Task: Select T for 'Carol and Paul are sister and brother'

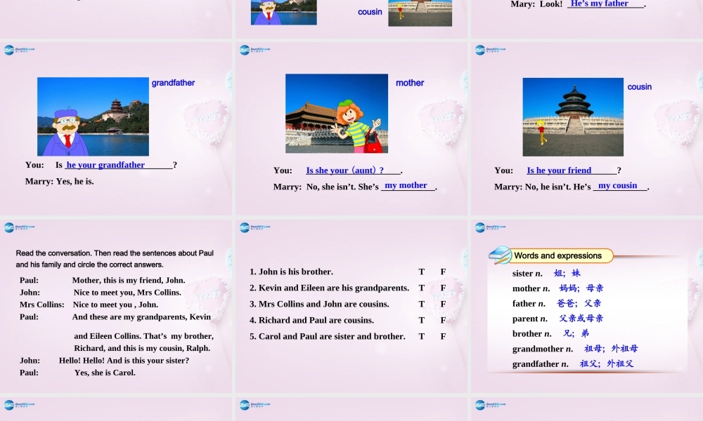Action: click(x=422, y=336)
